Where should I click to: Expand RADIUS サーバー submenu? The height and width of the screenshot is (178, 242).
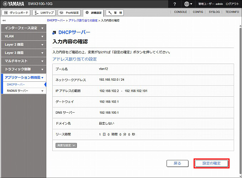(25, 91)
